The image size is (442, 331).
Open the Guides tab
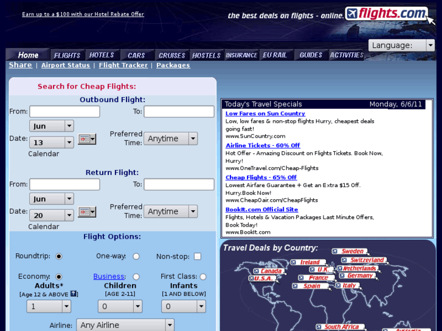click(x=311, y=55)
